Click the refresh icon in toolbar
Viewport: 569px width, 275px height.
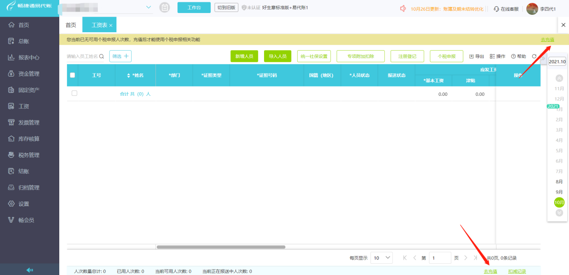[534, 56]
